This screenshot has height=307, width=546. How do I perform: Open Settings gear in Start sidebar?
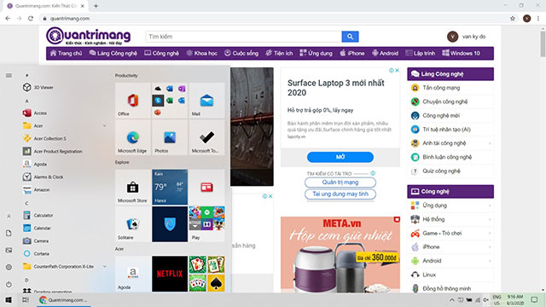(x=9, y=267)
